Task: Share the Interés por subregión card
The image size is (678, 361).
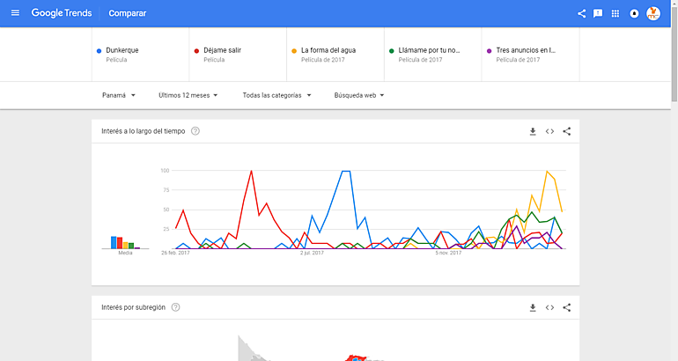Action: [x=566, y=308]
